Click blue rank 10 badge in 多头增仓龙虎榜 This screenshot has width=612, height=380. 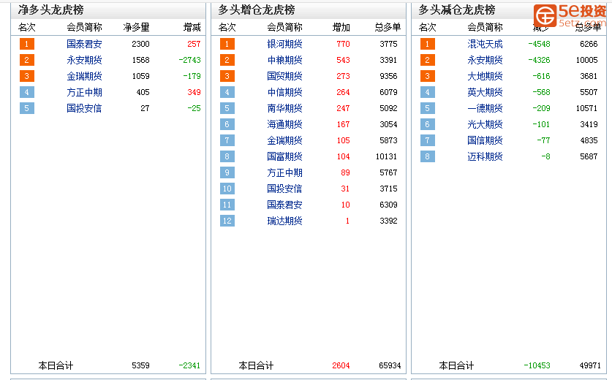coord(227,189)
